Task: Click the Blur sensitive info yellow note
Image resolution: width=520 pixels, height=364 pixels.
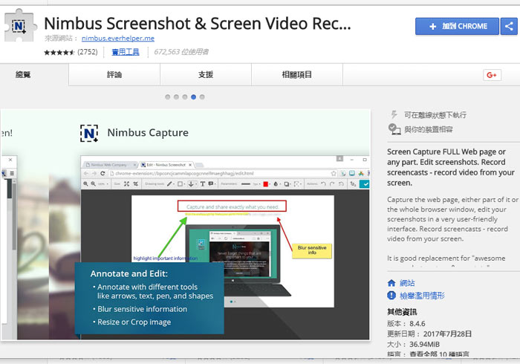Action: (x=312, y=250)
